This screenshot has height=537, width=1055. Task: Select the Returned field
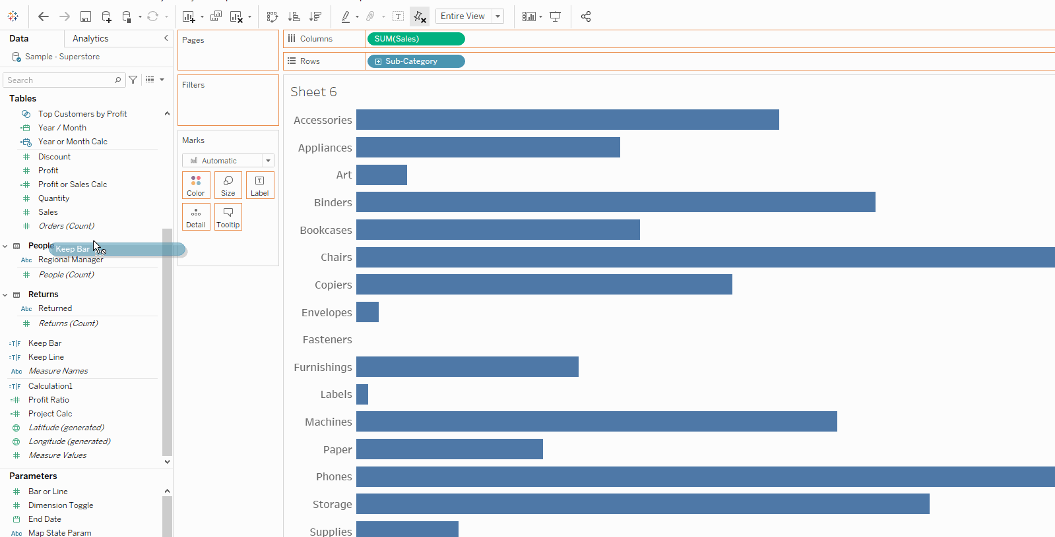pos(55,308)
